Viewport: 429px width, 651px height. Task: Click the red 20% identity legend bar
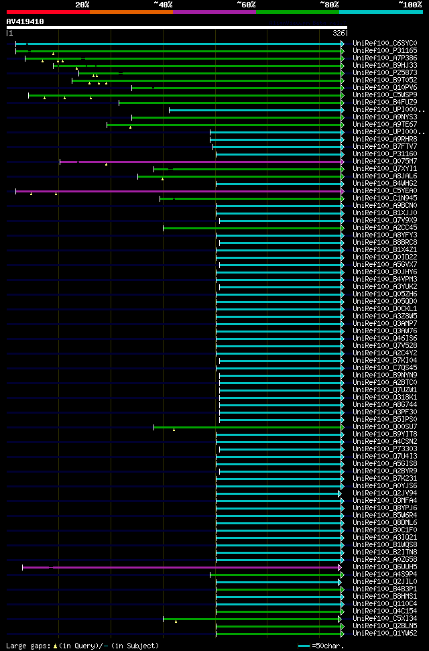point(48,12)
